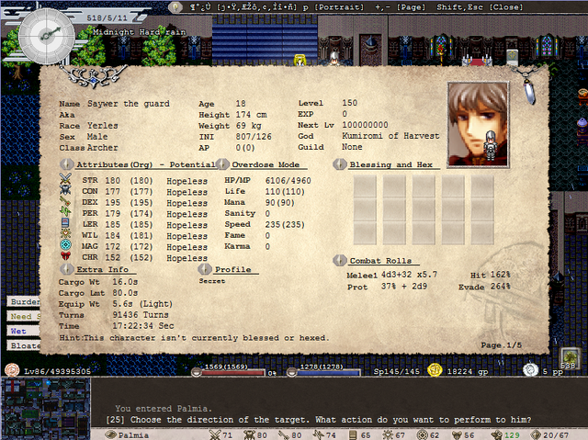Image resolution: width=588 pixels, height=440 pixels.
Task: Click the Blessing and Hex section header
Action: point(390,164)
